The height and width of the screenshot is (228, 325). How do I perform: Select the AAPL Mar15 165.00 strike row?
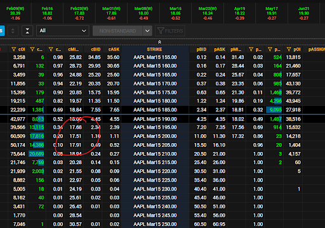tap(155, 75)
